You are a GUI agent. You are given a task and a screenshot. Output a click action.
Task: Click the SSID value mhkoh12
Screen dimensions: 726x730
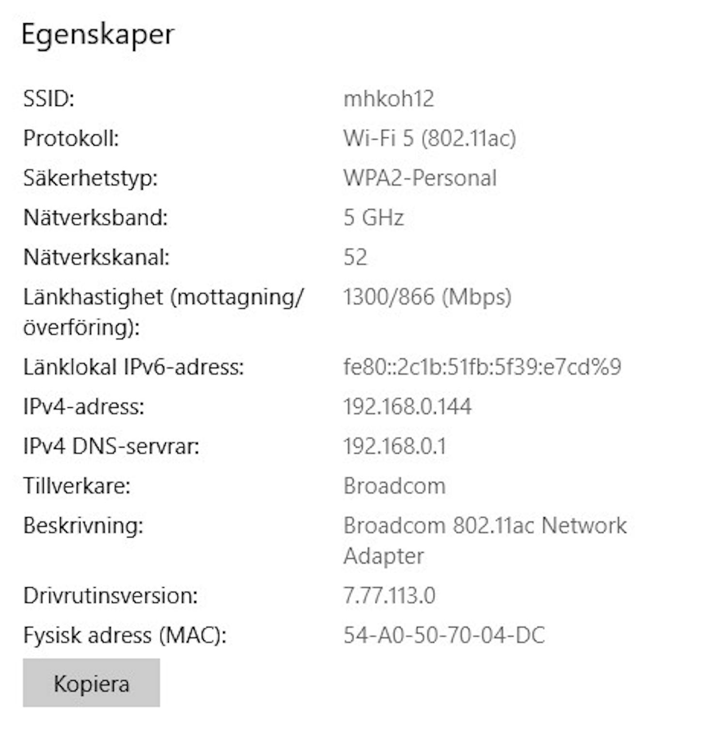[x=388, y=99]
